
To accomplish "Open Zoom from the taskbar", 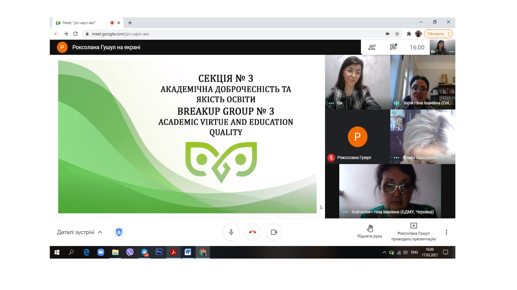I will (x=101, y=252).
